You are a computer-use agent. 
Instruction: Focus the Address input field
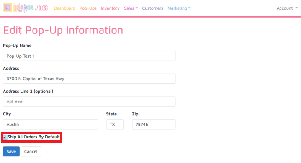pos(89,79)
